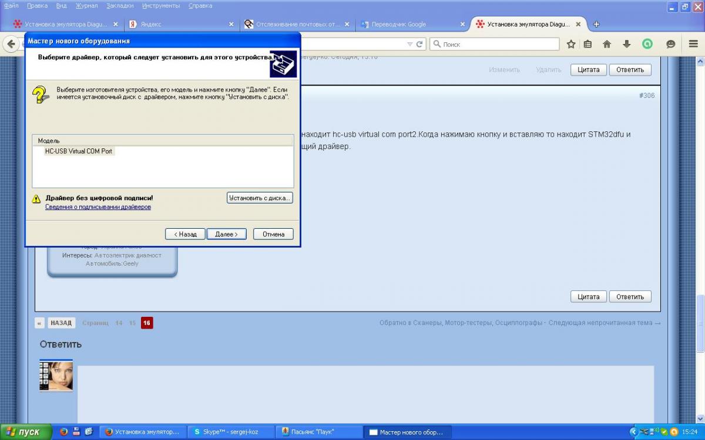Click the orange Avast tray icon
Image resolution: width=705 pixels, height=440 pixels.
point(674,432)
